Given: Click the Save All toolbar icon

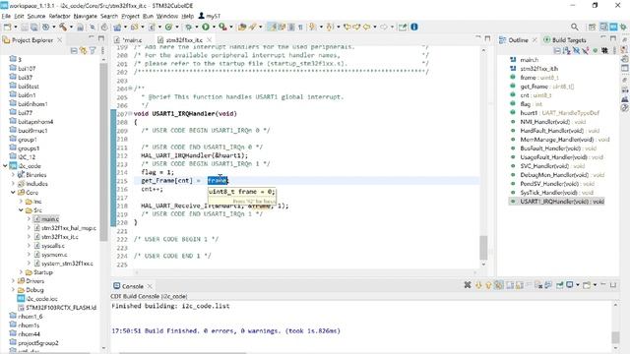Looking at the screenshot, I should click(34, 27).
